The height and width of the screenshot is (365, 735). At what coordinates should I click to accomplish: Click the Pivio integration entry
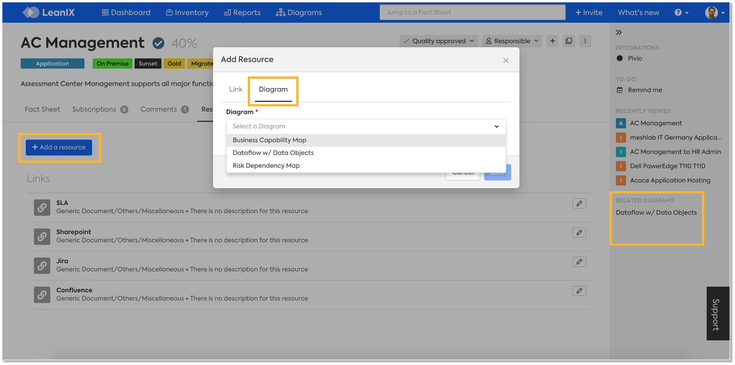coord(635,58)
